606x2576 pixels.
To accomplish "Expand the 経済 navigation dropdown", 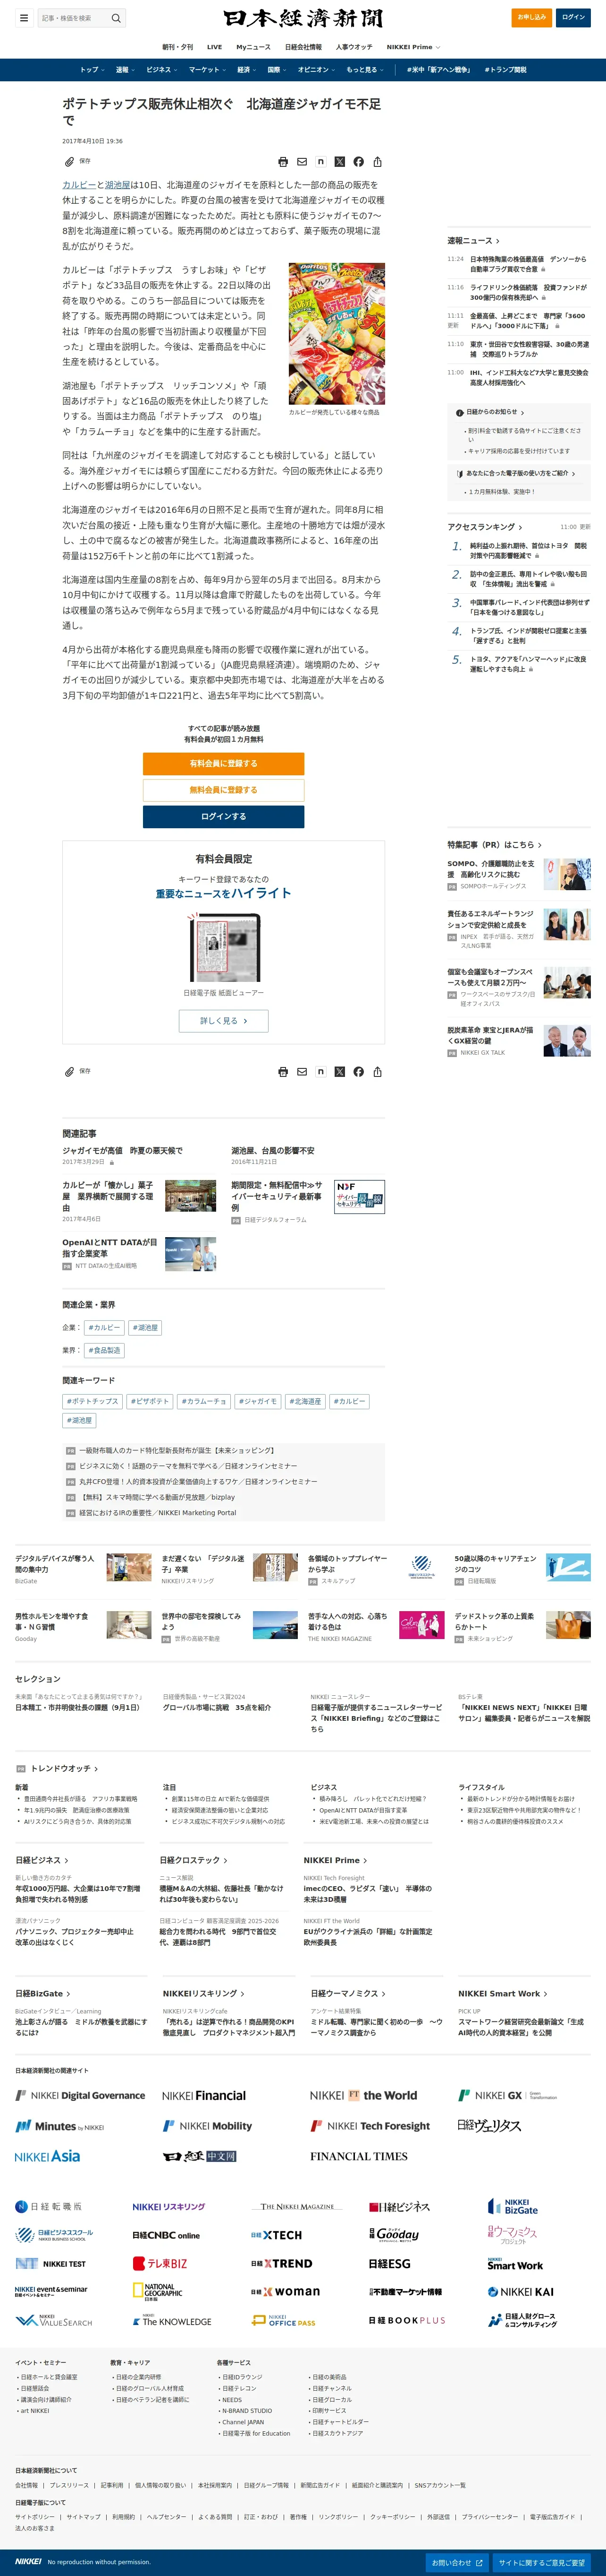I will point(245,70).
